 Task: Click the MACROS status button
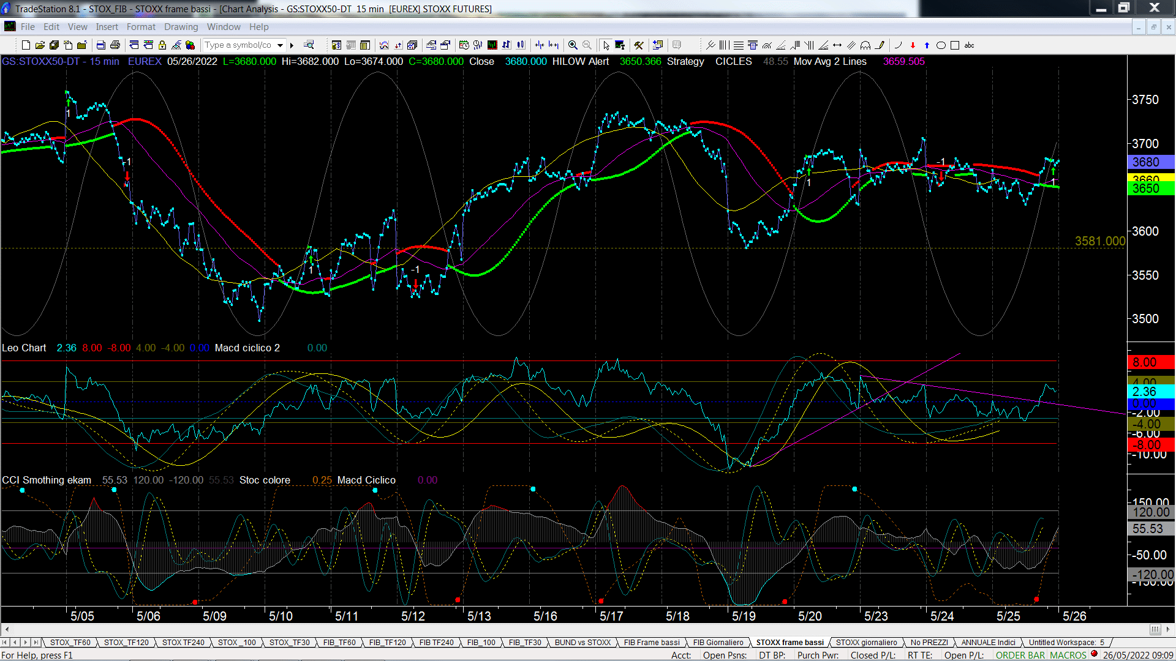(x=1068, y=655)
